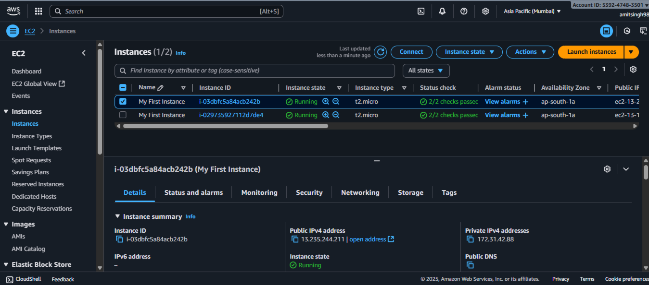Open the help question mark icon
This screenshot has width=649, height=285.
click(x=464, y=11)
